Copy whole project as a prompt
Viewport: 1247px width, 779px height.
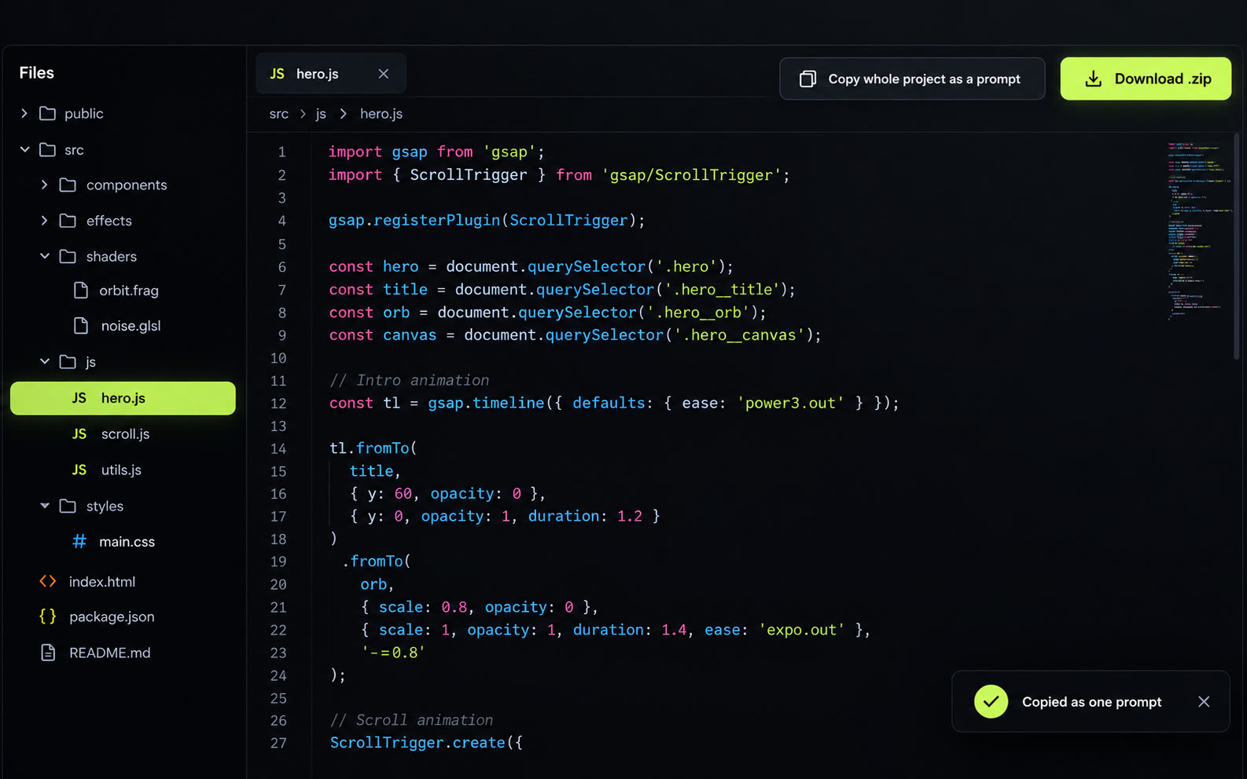[x=912, y=79]
